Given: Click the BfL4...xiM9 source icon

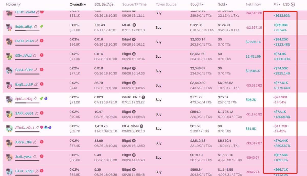Looking at the screenshot, I should coord(141,126).
